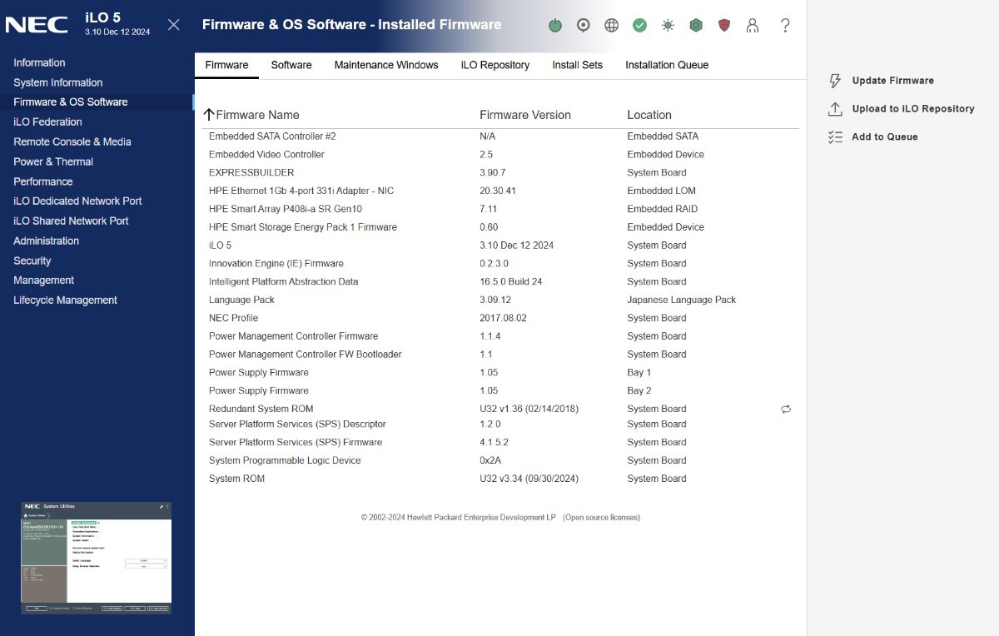Click the iLO 5 firmware row name
This screenshot has width=999, height=636.
click(221, 246)
